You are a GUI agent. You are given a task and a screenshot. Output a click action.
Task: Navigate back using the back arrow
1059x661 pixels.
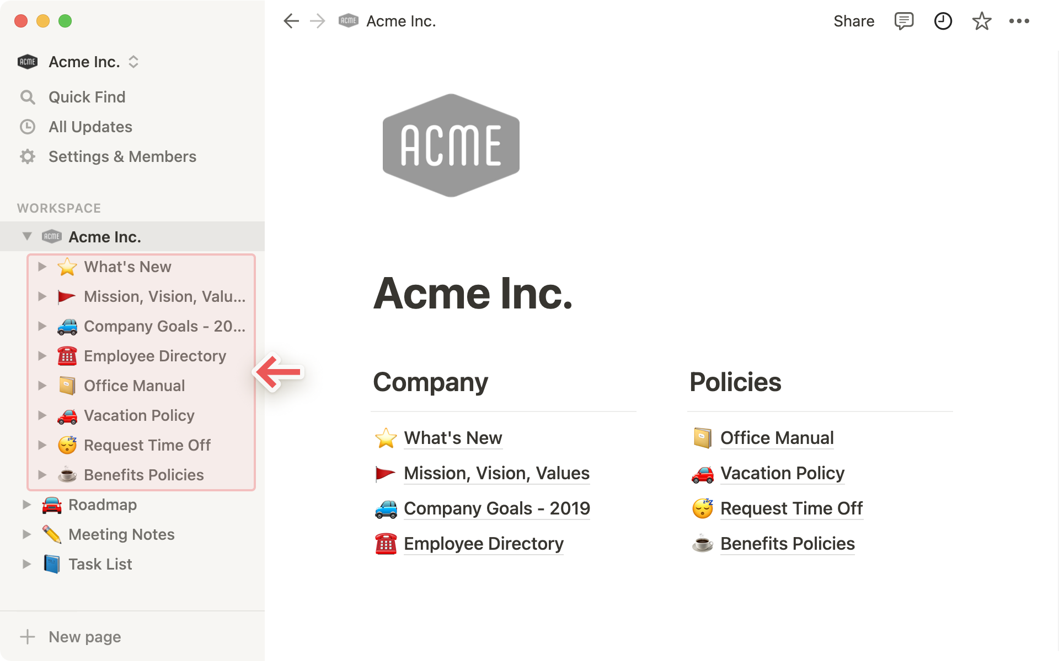(290, 20)
